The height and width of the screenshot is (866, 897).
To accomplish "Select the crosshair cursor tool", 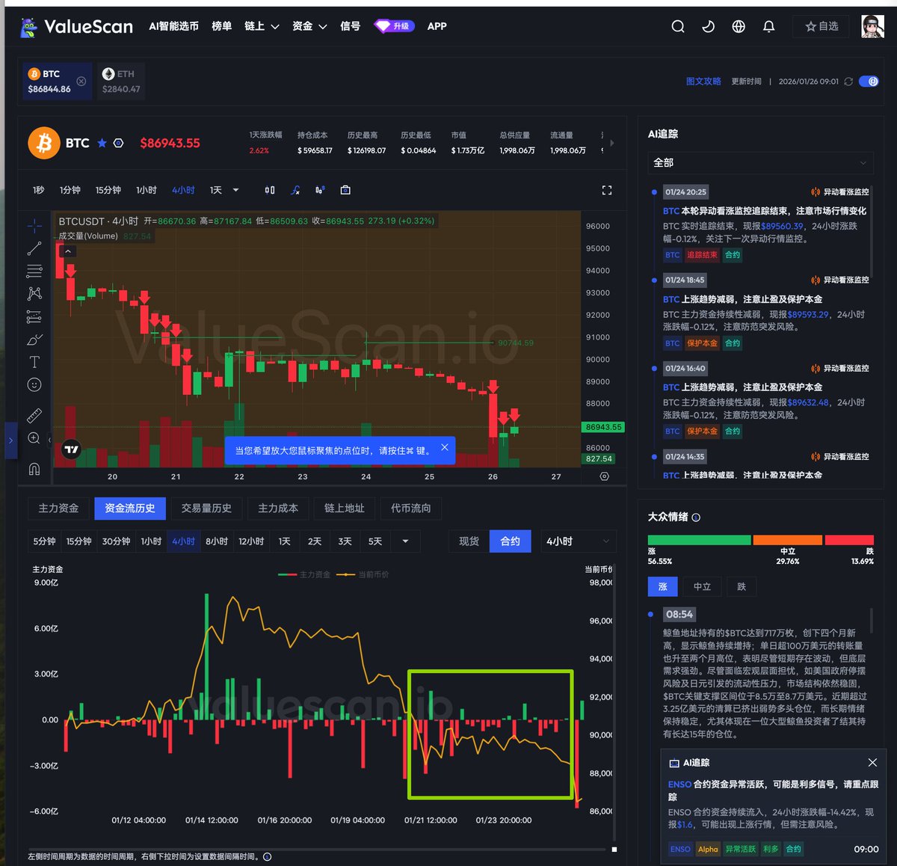I will coord(34,225).
